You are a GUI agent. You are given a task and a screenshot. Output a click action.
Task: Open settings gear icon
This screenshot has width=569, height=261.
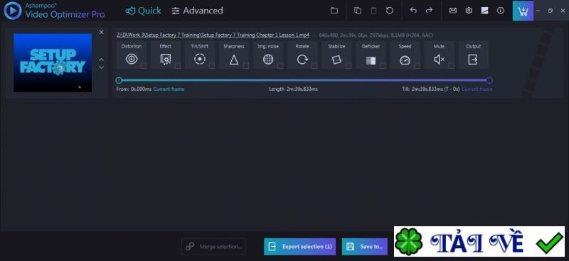coord(469,11)
